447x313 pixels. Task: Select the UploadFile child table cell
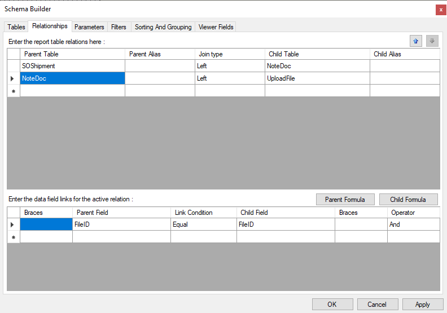click(317, 78)
